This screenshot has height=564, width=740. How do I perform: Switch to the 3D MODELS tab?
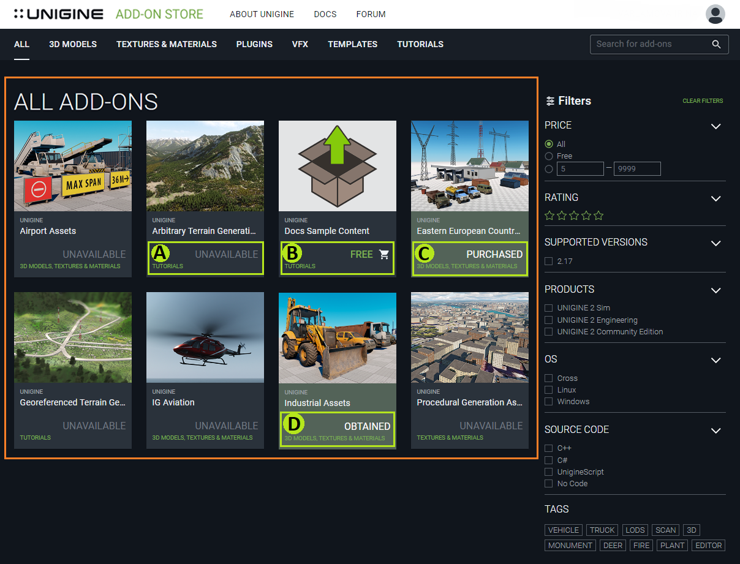(x=73, y=44)
